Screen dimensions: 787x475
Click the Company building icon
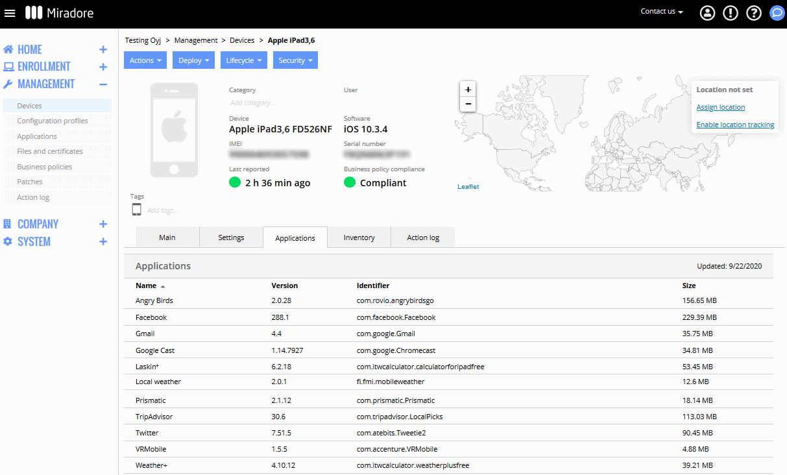coord(8,224)
